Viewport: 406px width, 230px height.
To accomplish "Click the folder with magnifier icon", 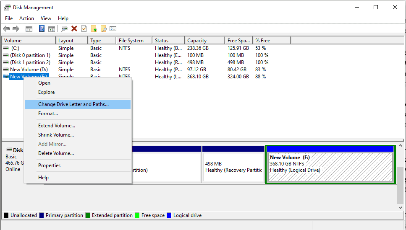I will (x=104, y=28).
